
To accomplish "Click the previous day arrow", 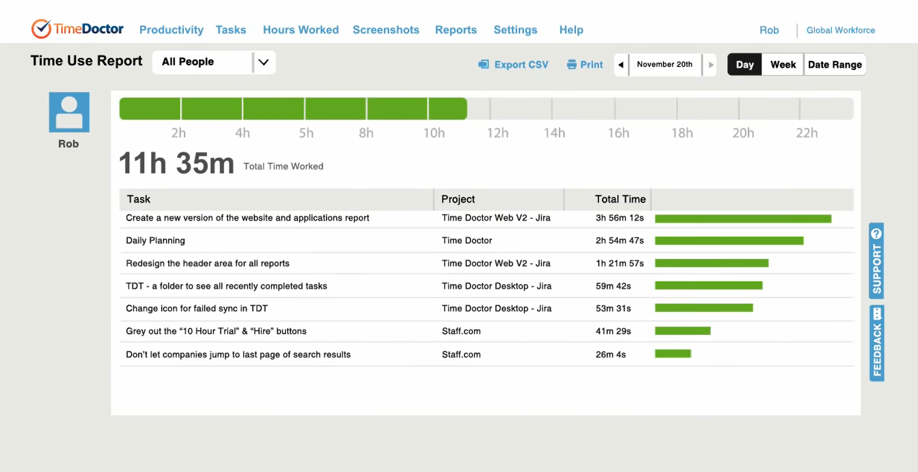I will pos(620,65).
